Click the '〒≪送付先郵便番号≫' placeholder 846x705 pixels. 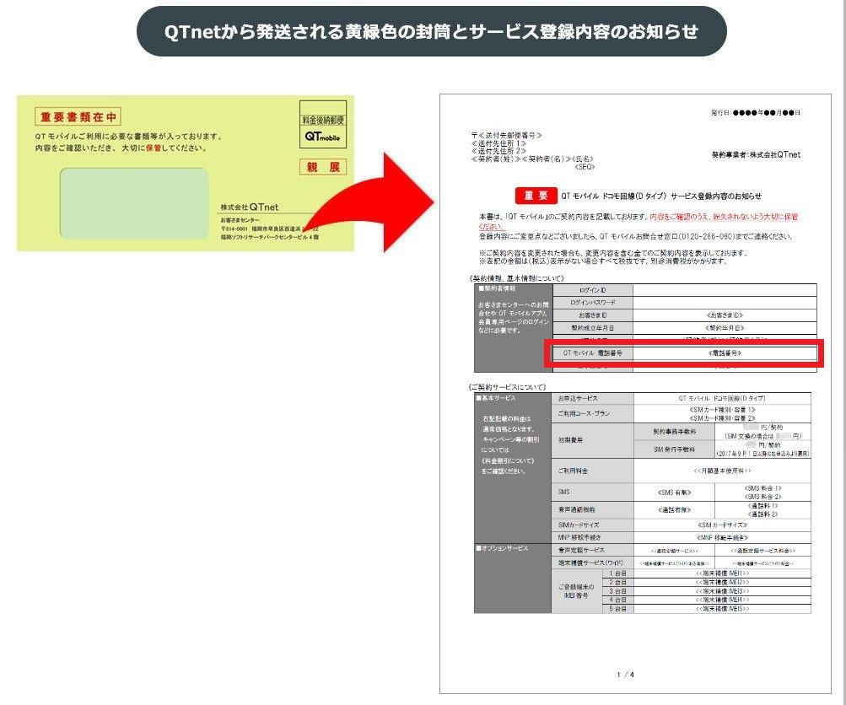(x=507, y=136)
